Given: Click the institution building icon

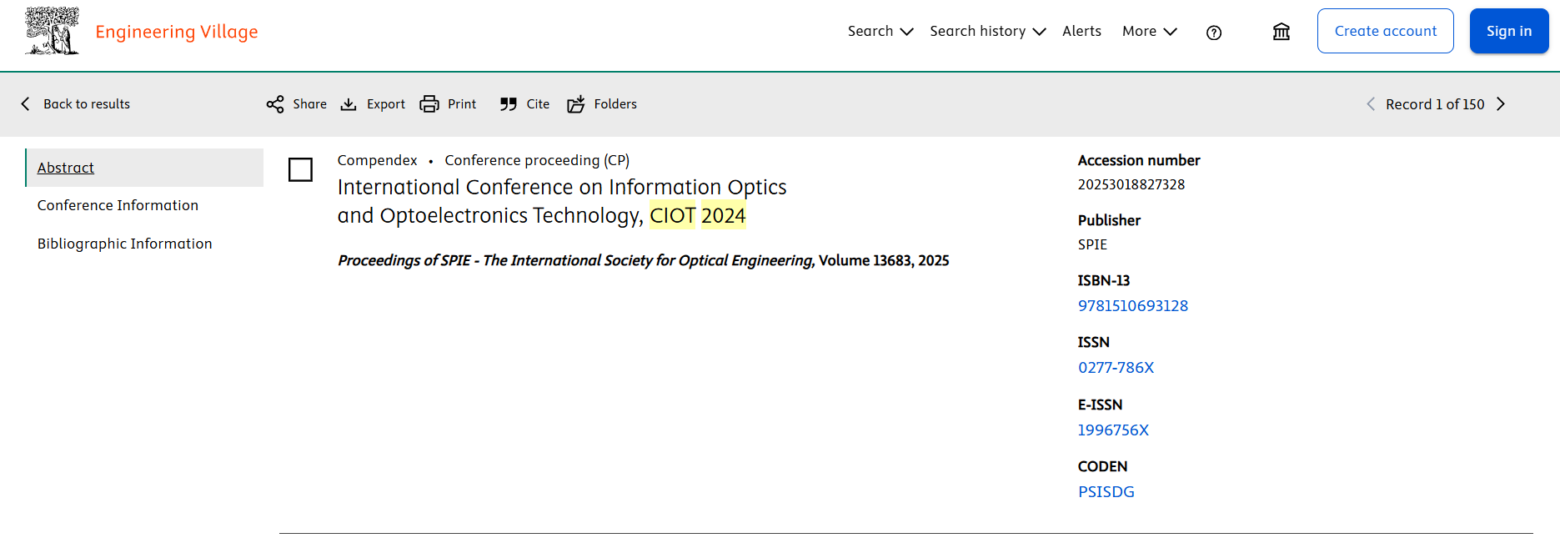Looking at the screenshot, I should coord(1281,32).
